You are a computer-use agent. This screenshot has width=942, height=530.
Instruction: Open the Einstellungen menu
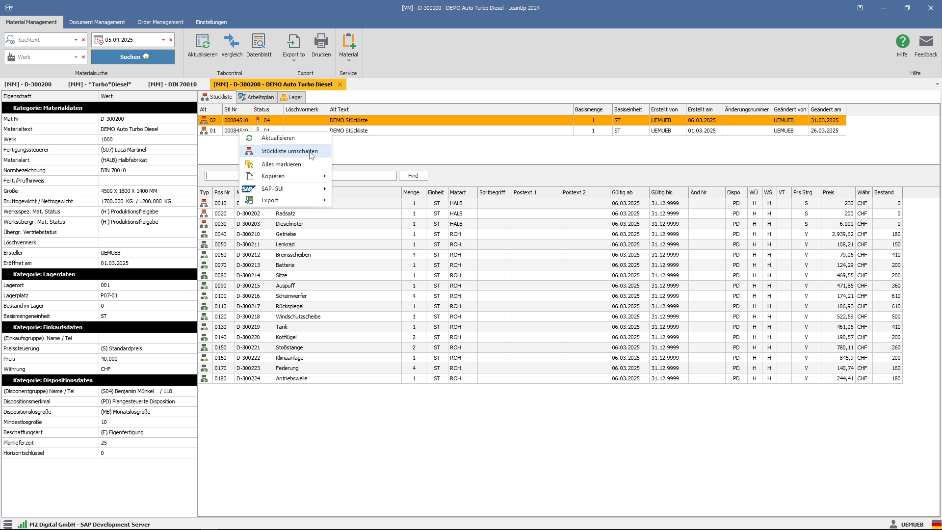coord(211,22)
